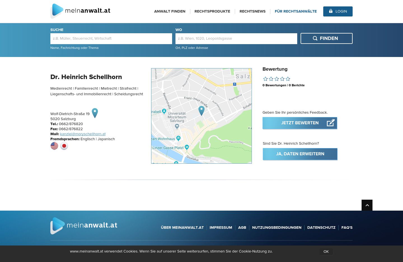Click the third rating star

pos(277,79)
